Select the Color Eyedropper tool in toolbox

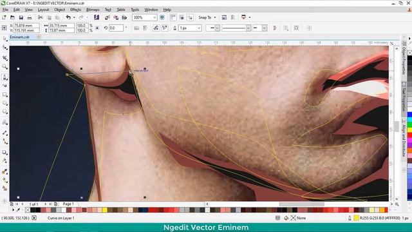(x=5, y=171)
